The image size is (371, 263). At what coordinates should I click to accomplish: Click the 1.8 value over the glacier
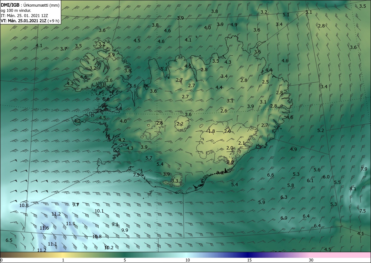tap(212, 131)
